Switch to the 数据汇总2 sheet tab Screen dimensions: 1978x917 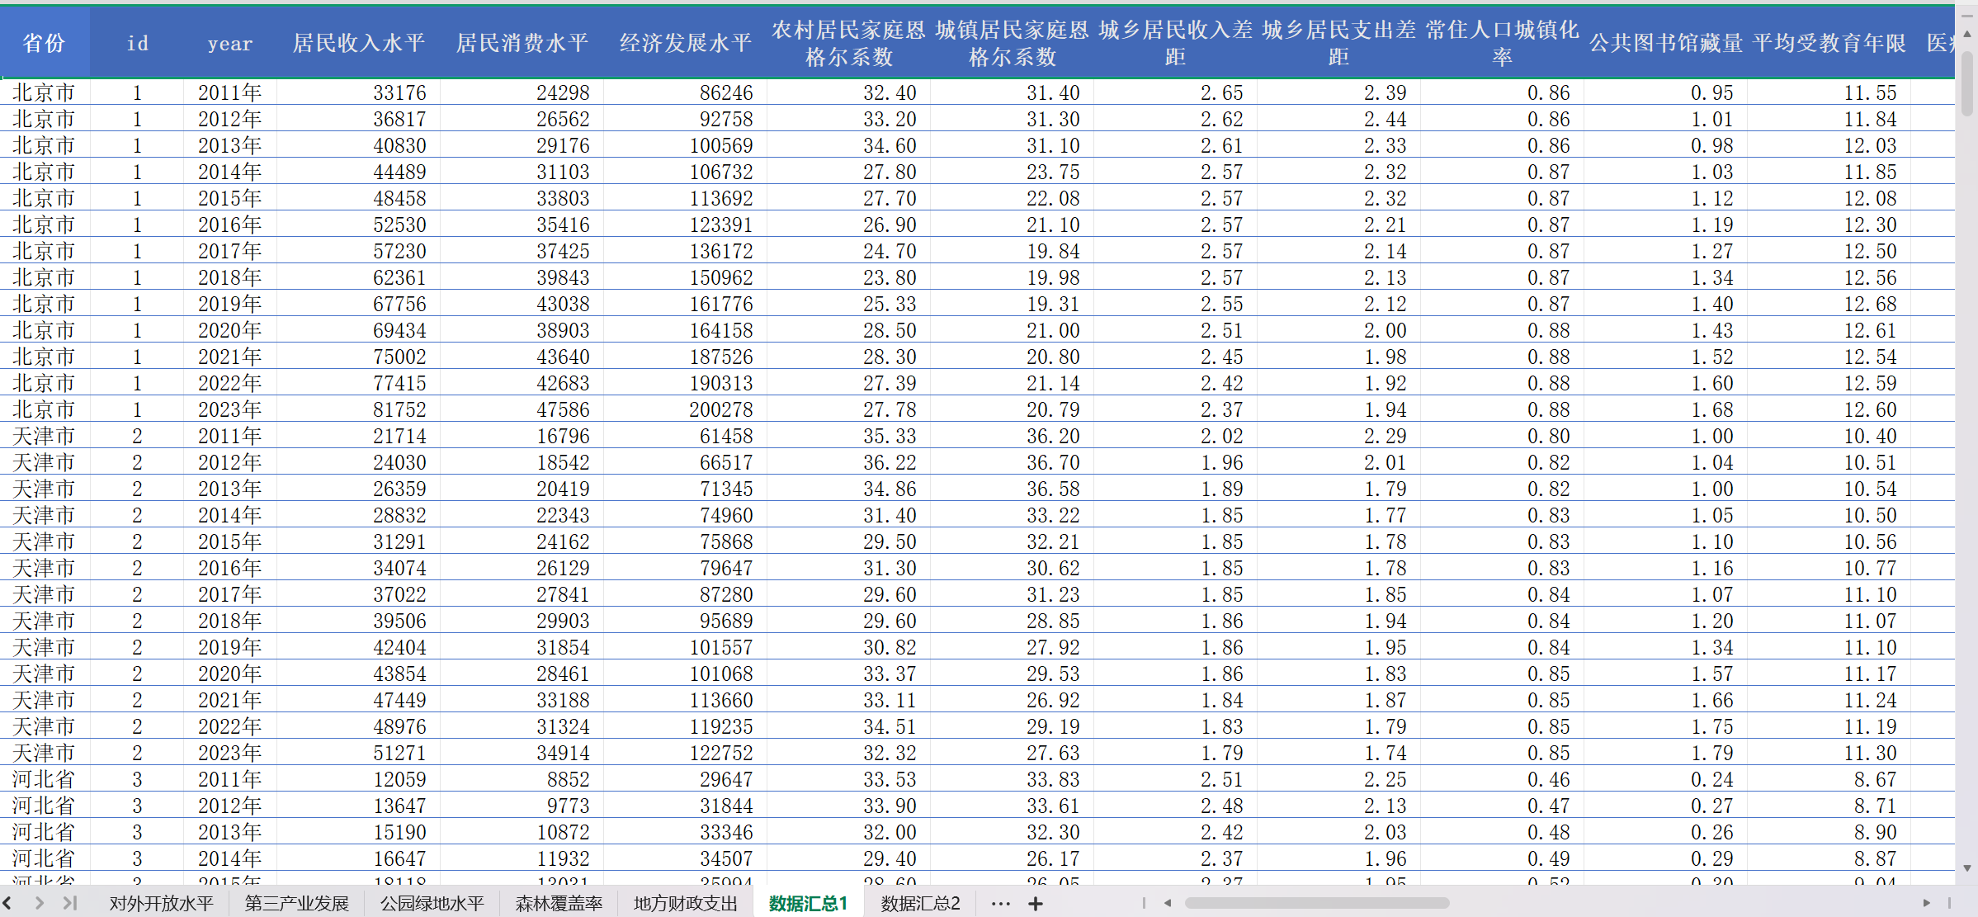pyautogui.click(x=920, y=904)
